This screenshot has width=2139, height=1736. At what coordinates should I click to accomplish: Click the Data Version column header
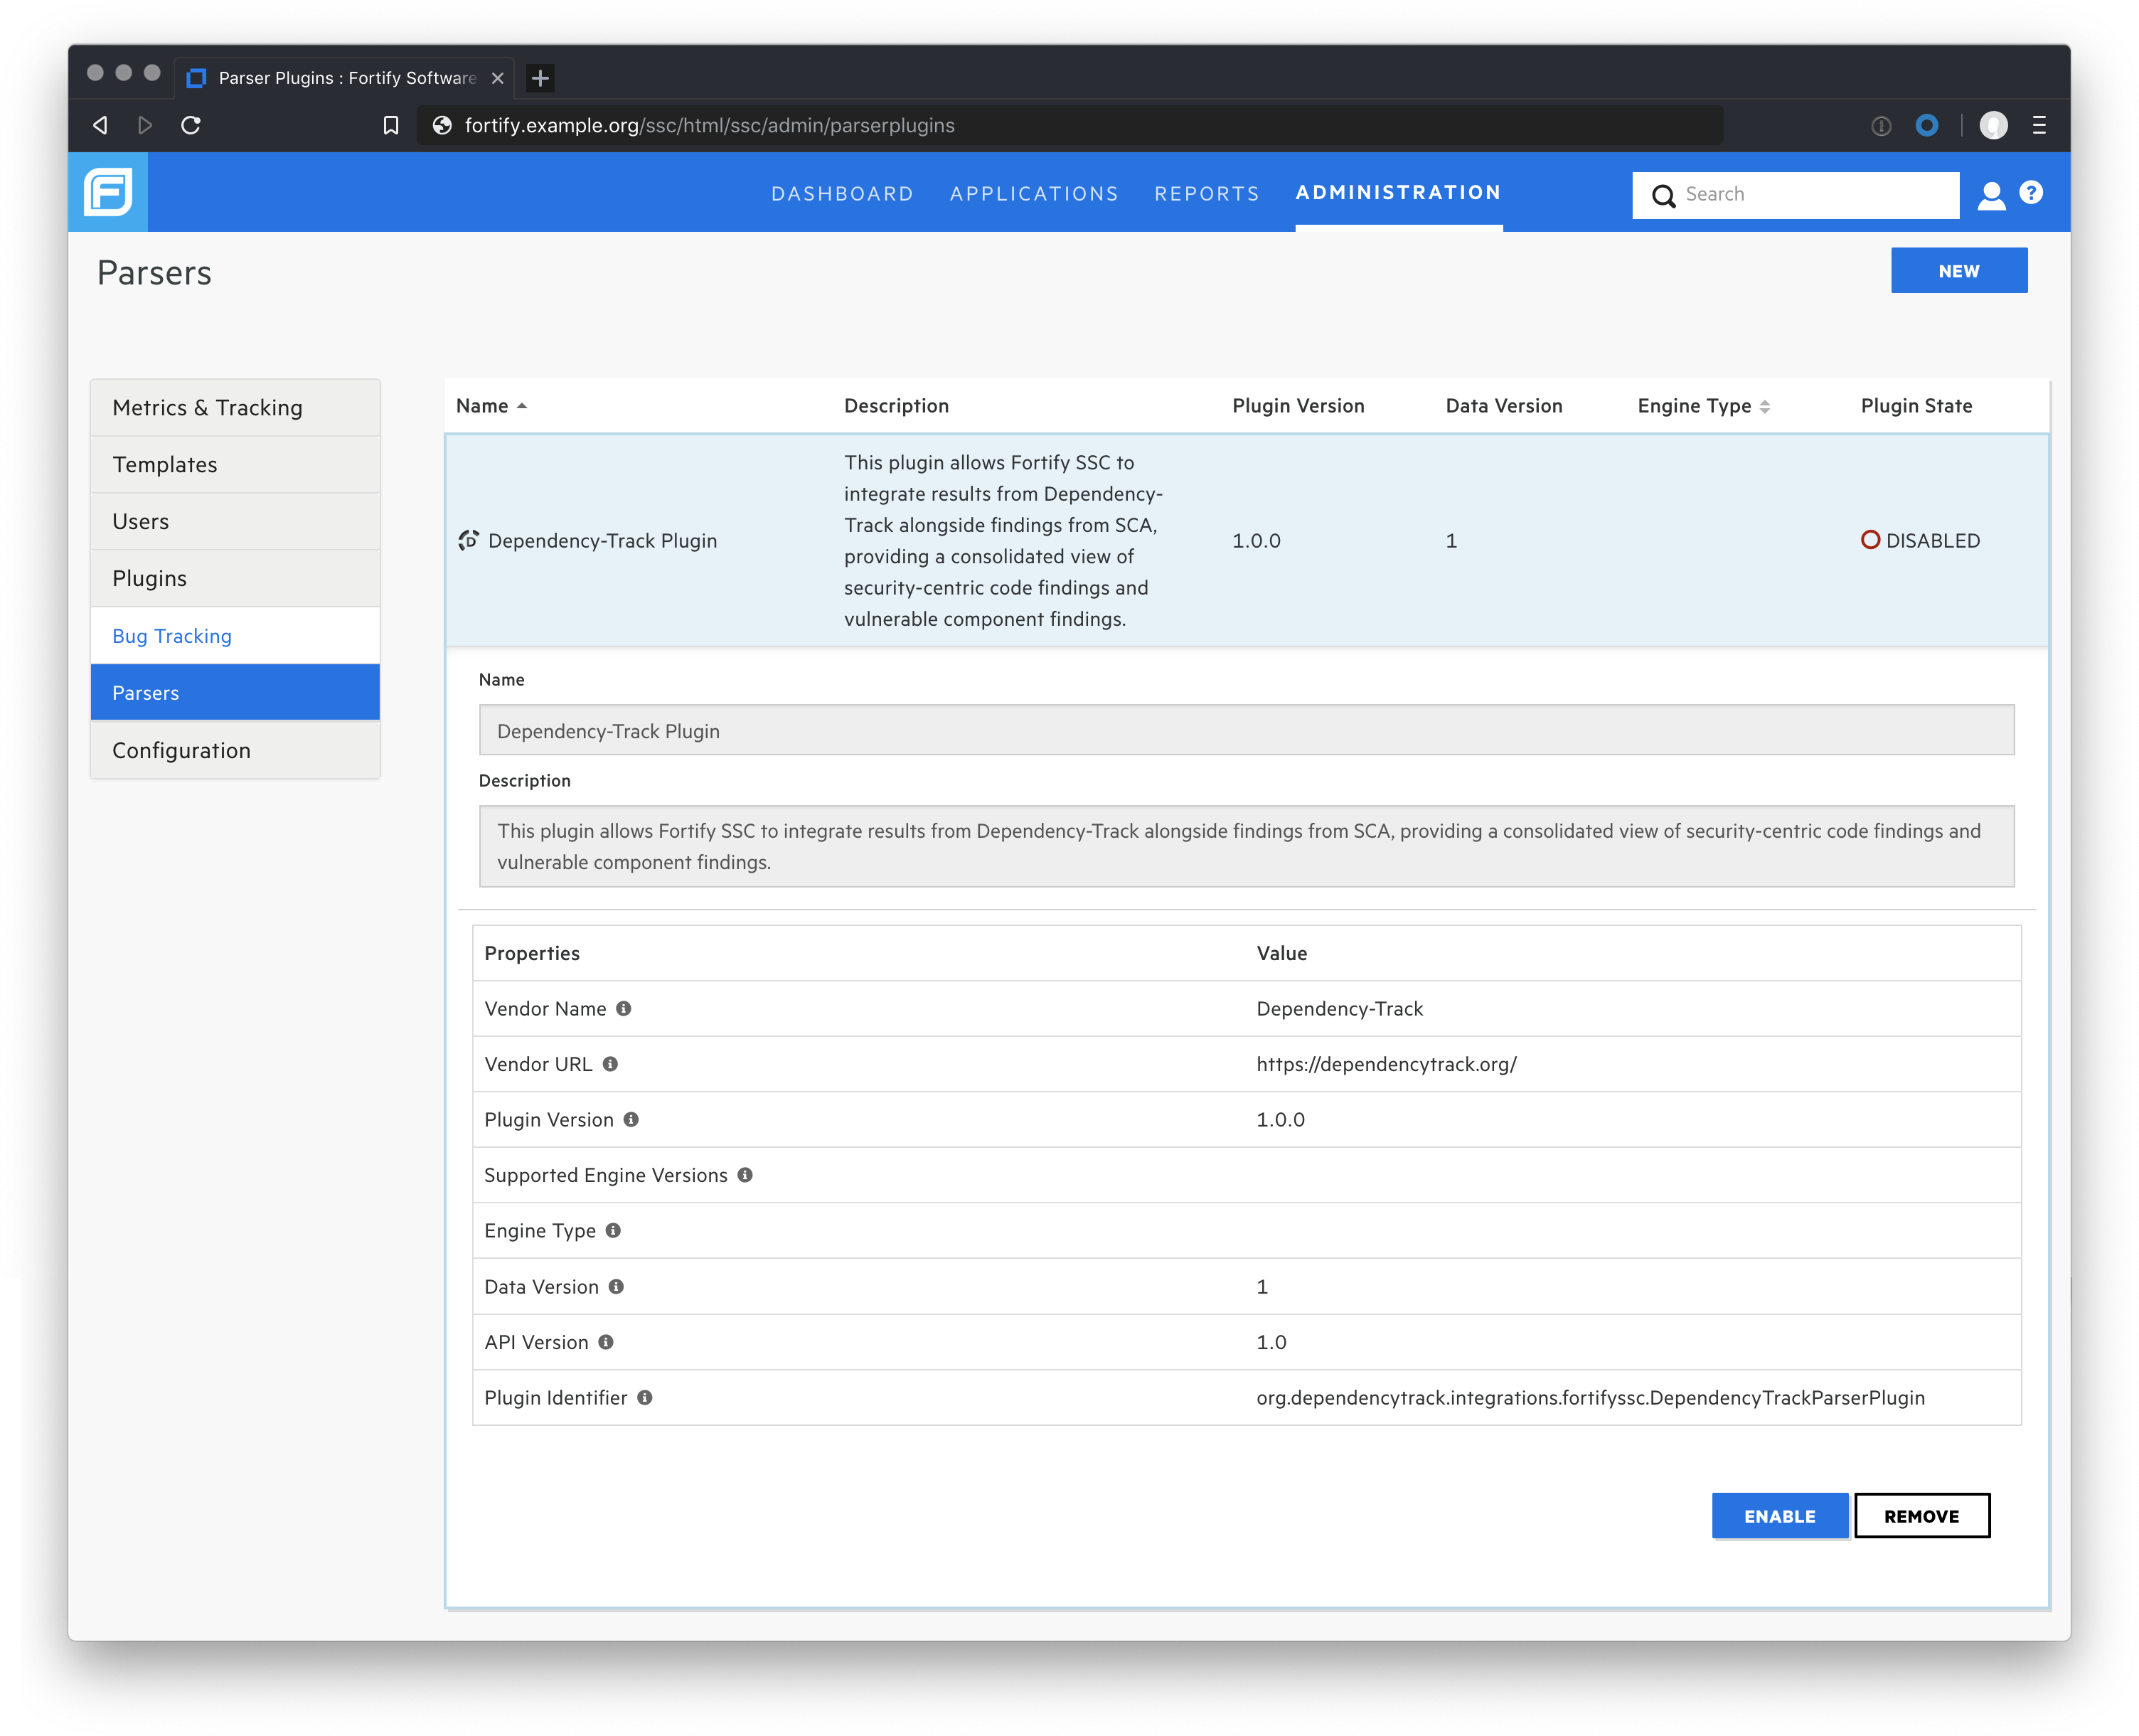1503,406
